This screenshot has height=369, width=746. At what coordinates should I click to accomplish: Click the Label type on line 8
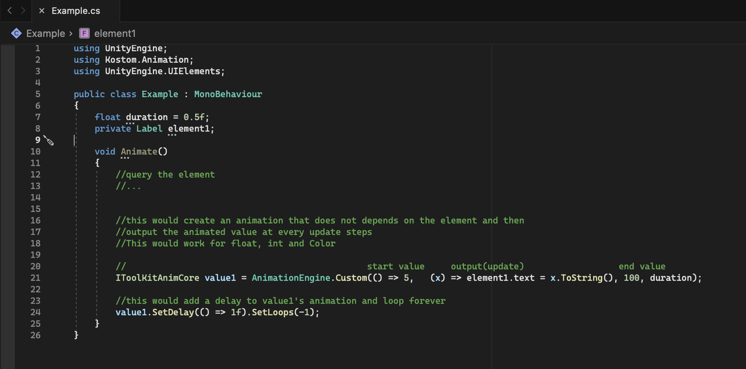click(149, 129)
